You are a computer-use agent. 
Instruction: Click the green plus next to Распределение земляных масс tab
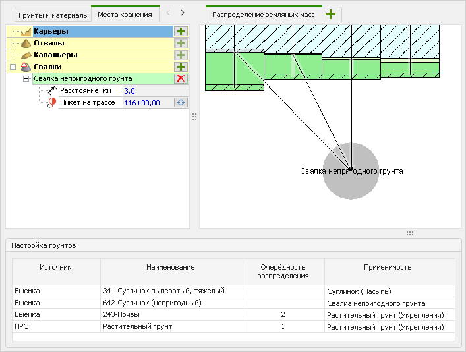[330, 14]
